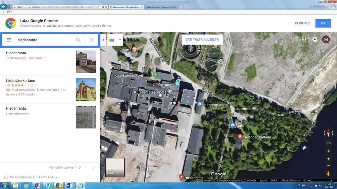337x189 pixels.
Task: Toggle 3D view
Action: click(328, 143)
